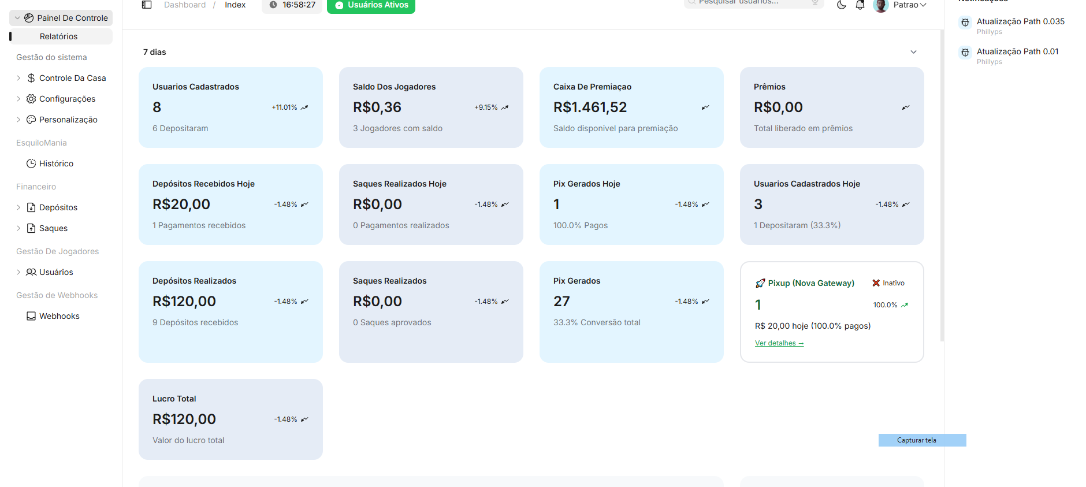The height and width of the screenshot is (487, 1086).
Task: Click the Pixup (Nova Gateway) title
Action: (x=811, y=283)
